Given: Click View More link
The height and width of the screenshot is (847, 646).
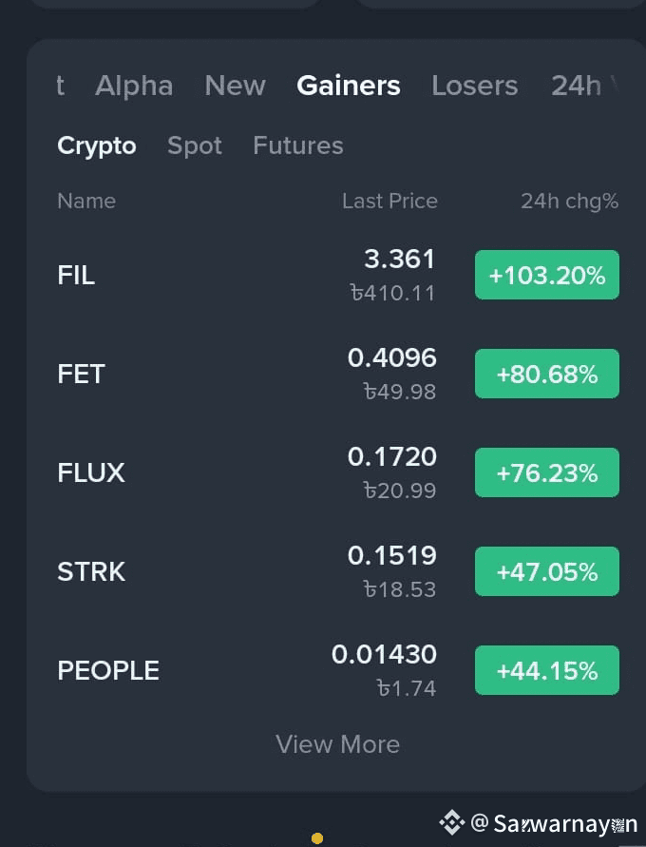Looking at the screenshot, I should click(338, 744).
